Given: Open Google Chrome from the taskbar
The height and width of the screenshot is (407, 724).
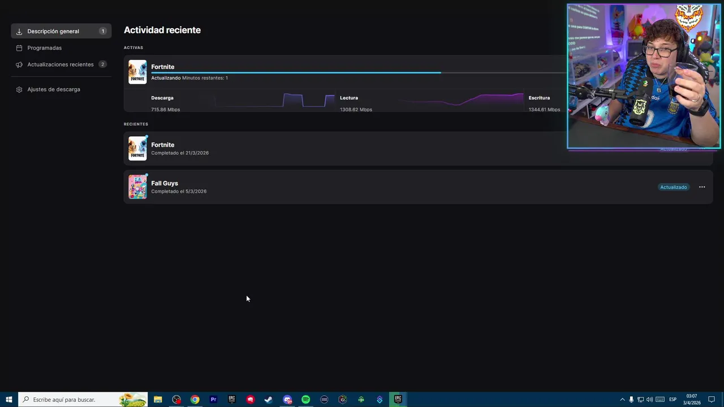Looking at the screenshot, I should [195, 400].
